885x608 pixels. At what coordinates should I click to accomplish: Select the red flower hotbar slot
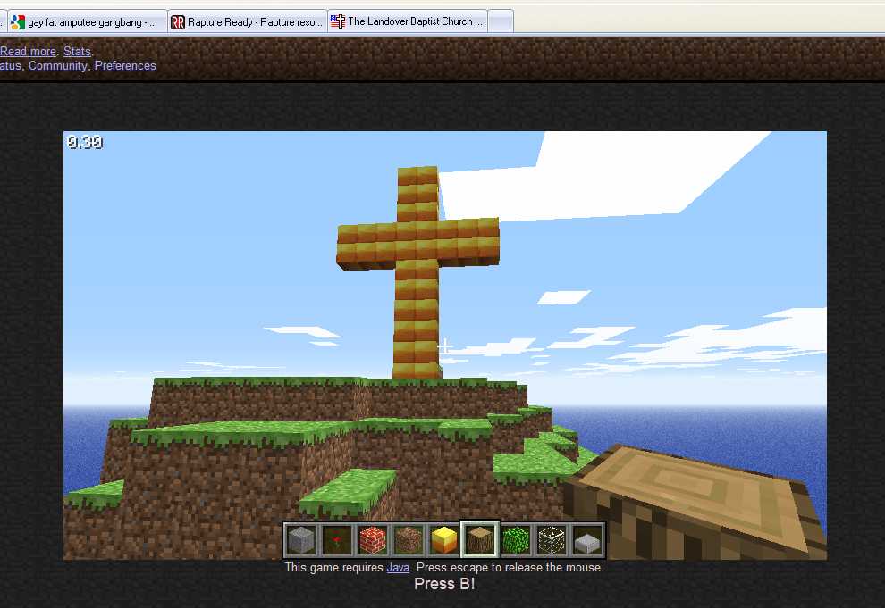(x=337, y=540)
